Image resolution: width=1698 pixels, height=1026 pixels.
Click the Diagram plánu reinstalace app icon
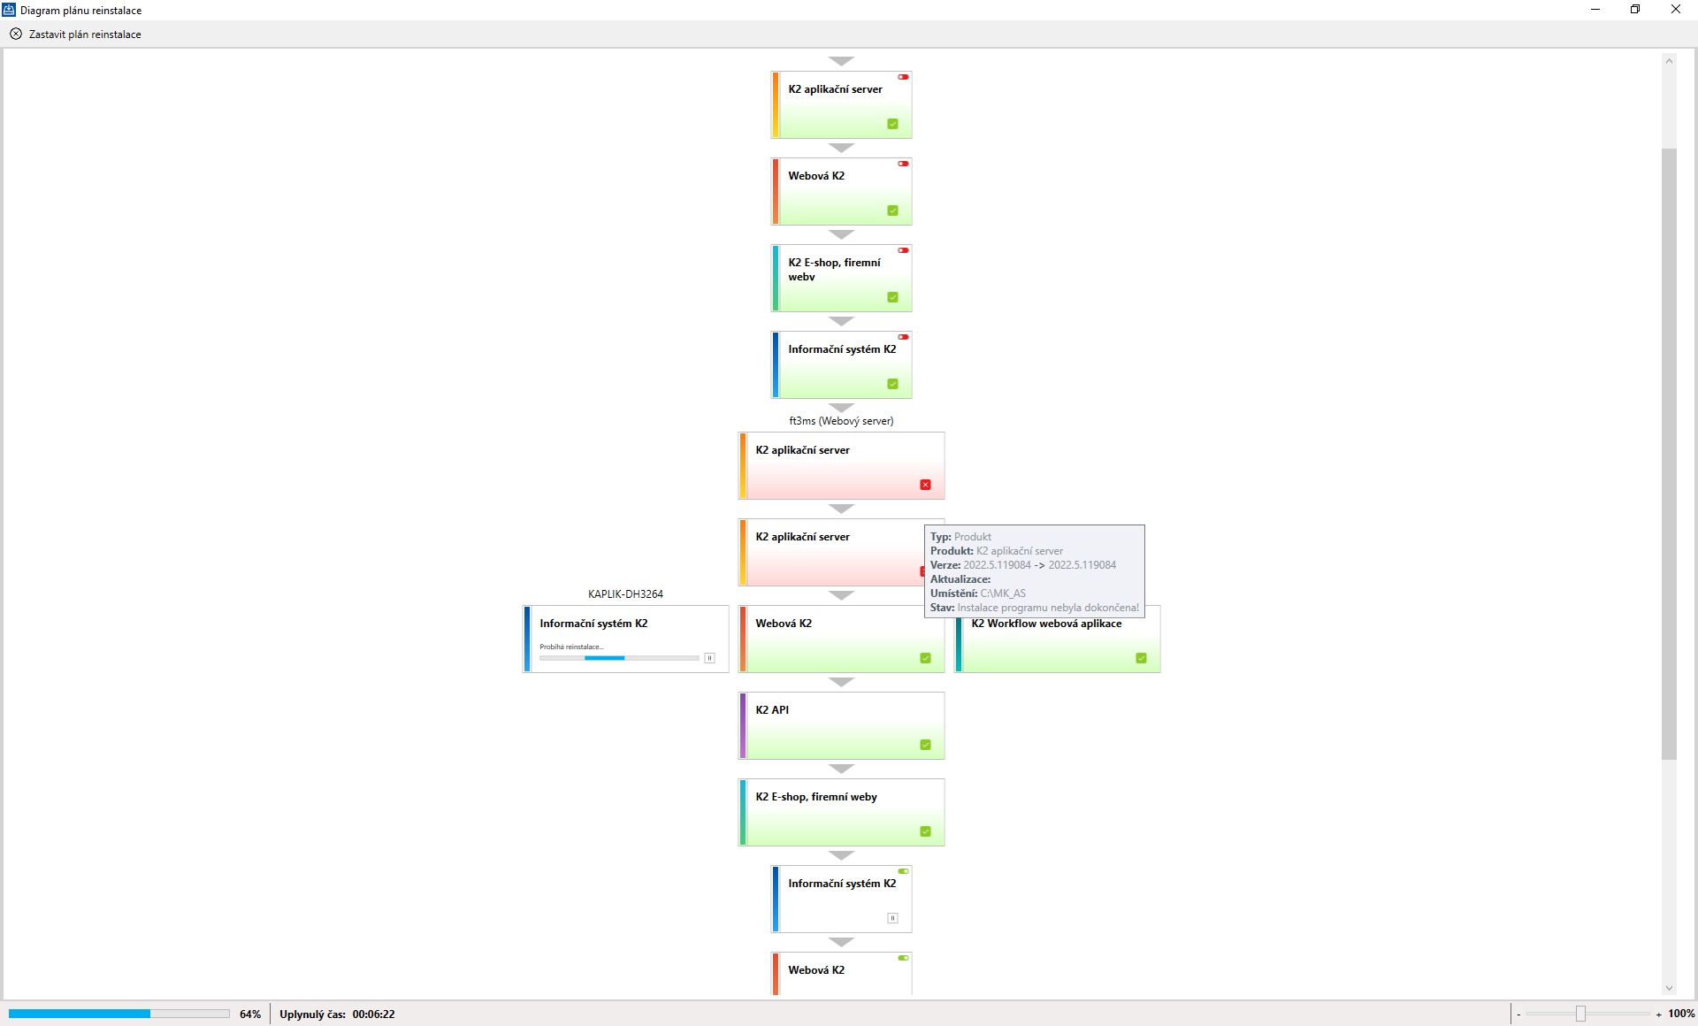pyautogui.click(x=9, y=10)
